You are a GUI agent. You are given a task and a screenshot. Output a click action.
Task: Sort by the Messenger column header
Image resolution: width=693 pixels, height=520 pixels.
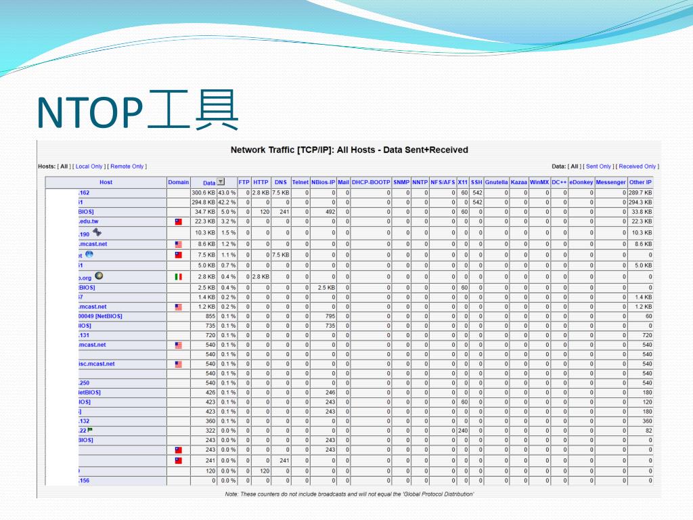coord(611,182)
